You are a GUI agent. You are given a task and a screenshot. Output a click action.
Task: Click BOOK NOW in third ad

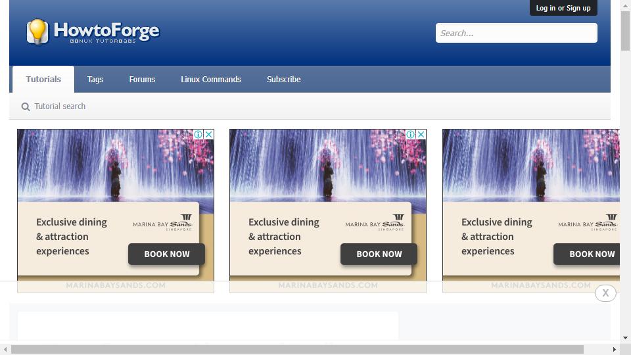(x=588, y=254)
